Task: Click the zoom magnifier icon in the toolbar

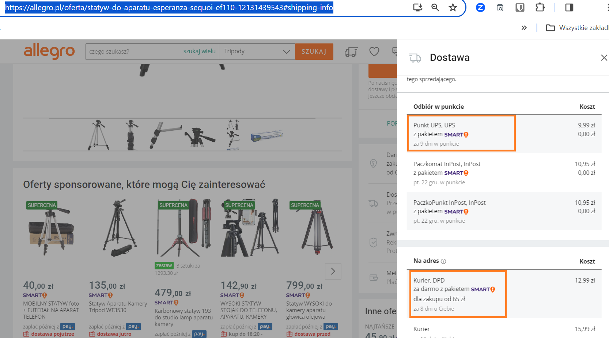Action: (435, 7)
